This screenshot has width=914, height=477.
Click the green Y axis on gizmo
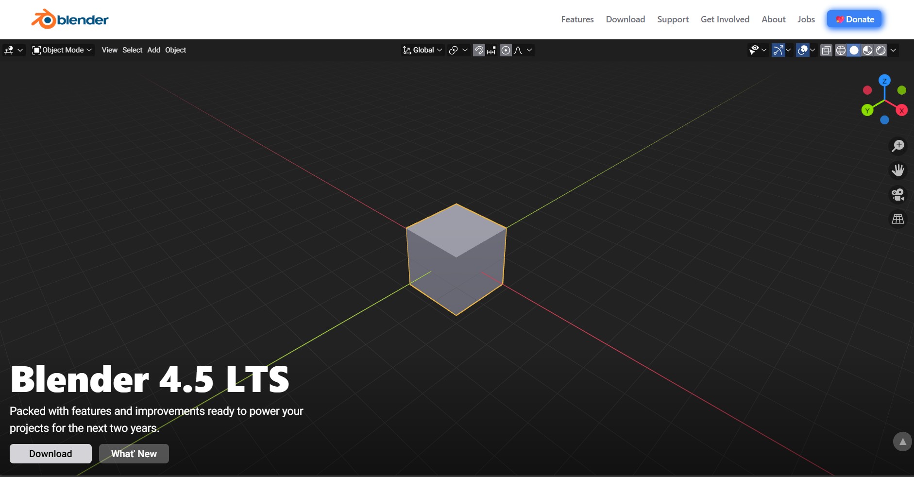pyautogui.click(x=867, y=111)
